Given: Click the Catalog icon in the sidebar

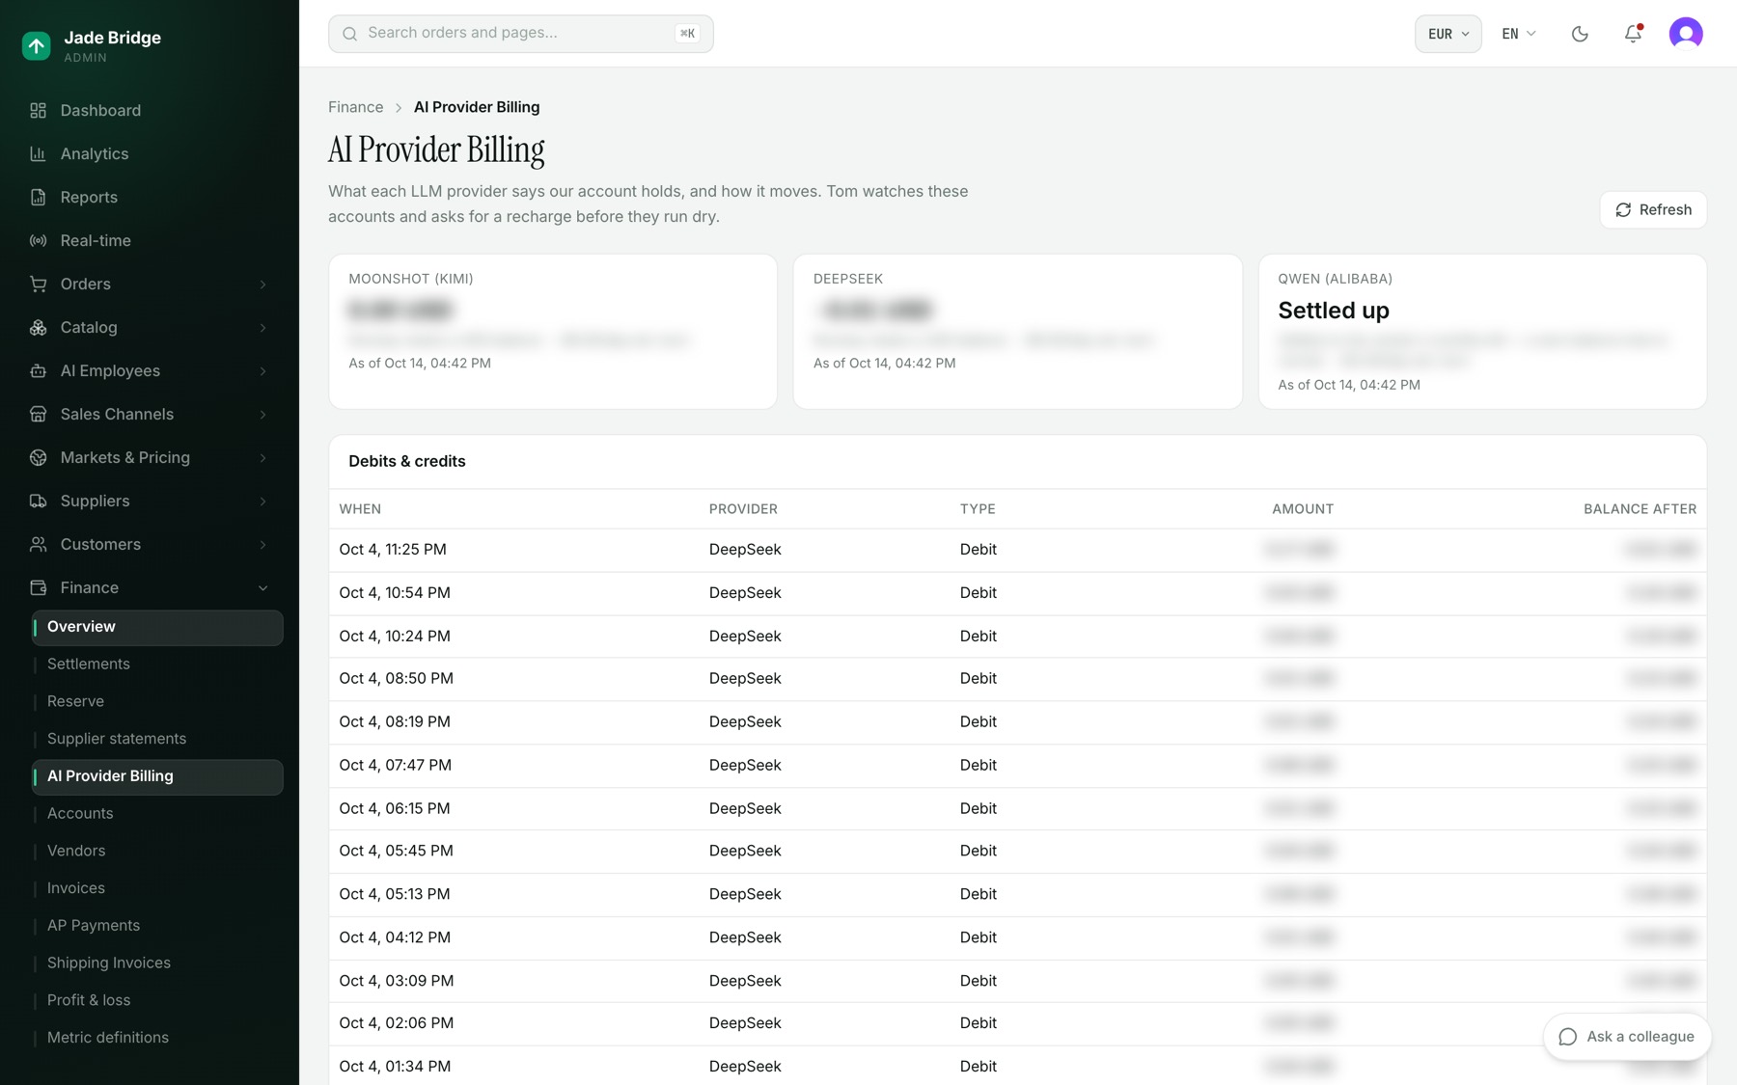Looking at the screenshot, I should 38,327.
